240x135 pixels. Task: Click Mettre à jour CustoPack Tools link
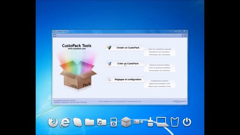click(159, 86)
